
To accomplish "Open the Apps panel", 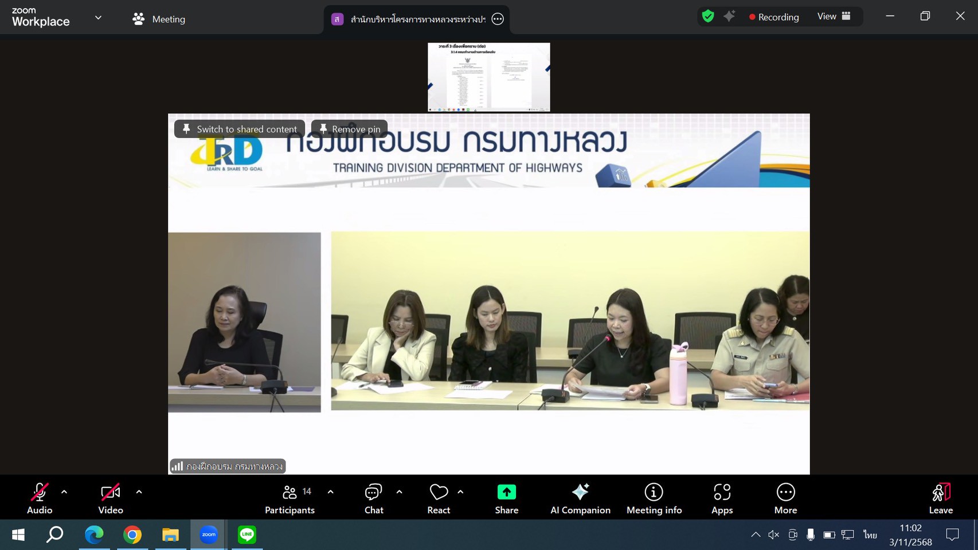I will [x=722, y=498].
